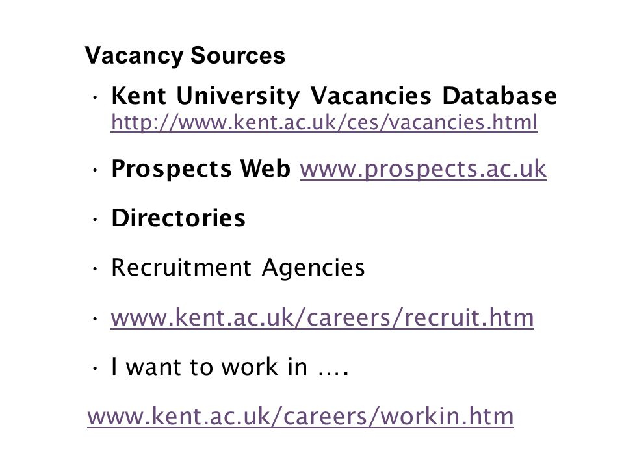
Task: Select the Directories bullet text
Action: pos(178,218)
